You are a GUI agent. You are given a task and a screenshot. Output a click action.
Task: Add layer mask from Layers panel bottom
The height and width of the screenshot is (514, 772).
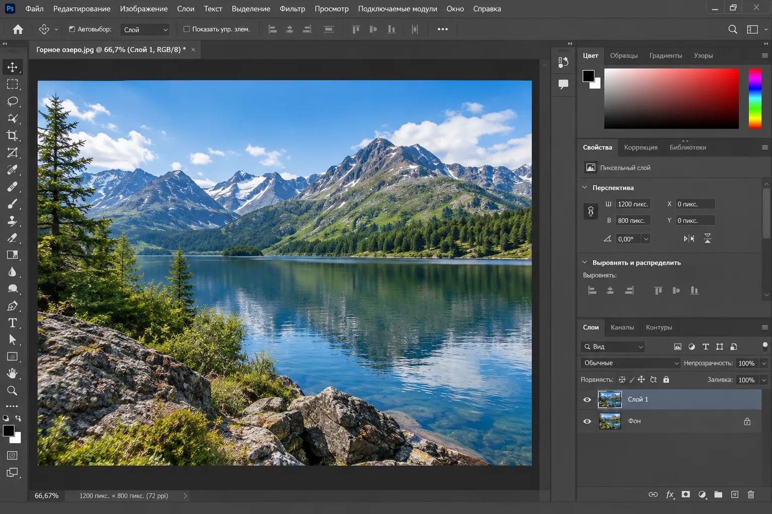click(x=686, y=494)
